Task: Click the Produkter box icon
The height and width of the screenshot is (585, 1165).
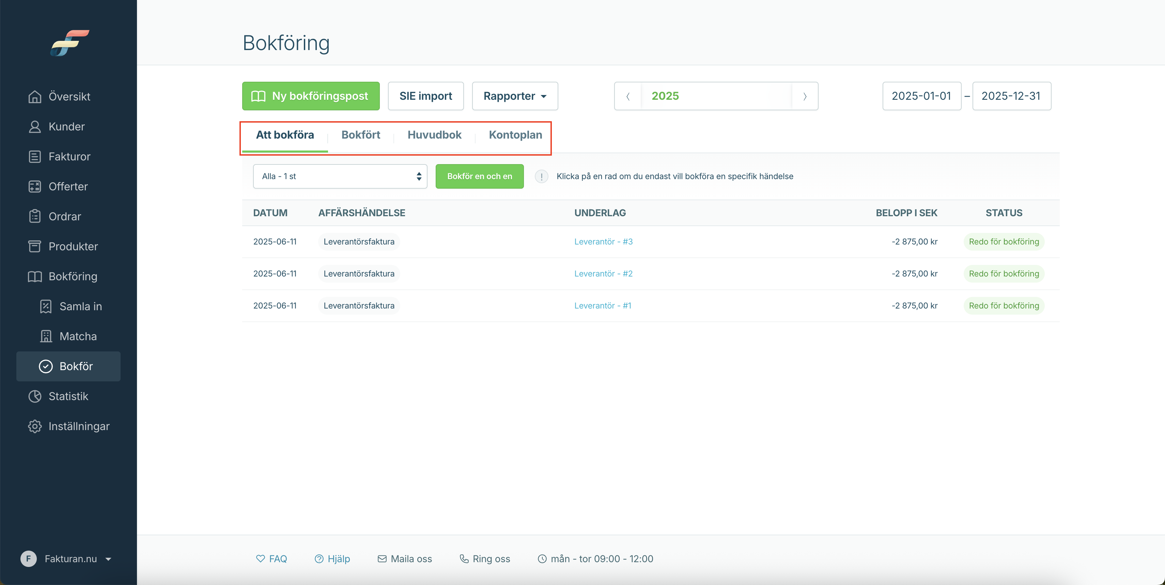Action: [35, 247]
